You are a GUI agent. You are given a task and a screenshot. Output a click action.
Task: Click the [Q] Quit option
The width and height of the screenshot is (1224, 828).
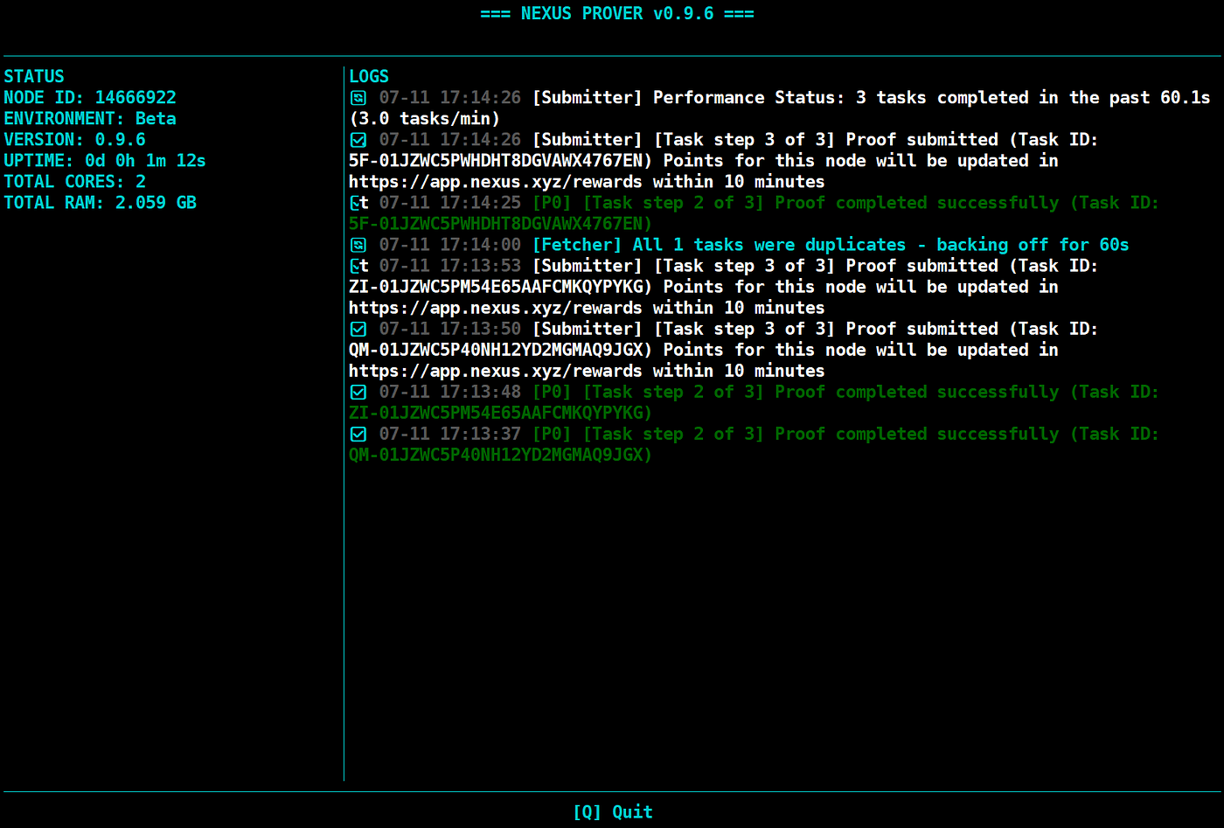click(613, 811)
